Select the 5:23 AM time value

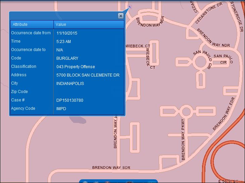[63, 42]
